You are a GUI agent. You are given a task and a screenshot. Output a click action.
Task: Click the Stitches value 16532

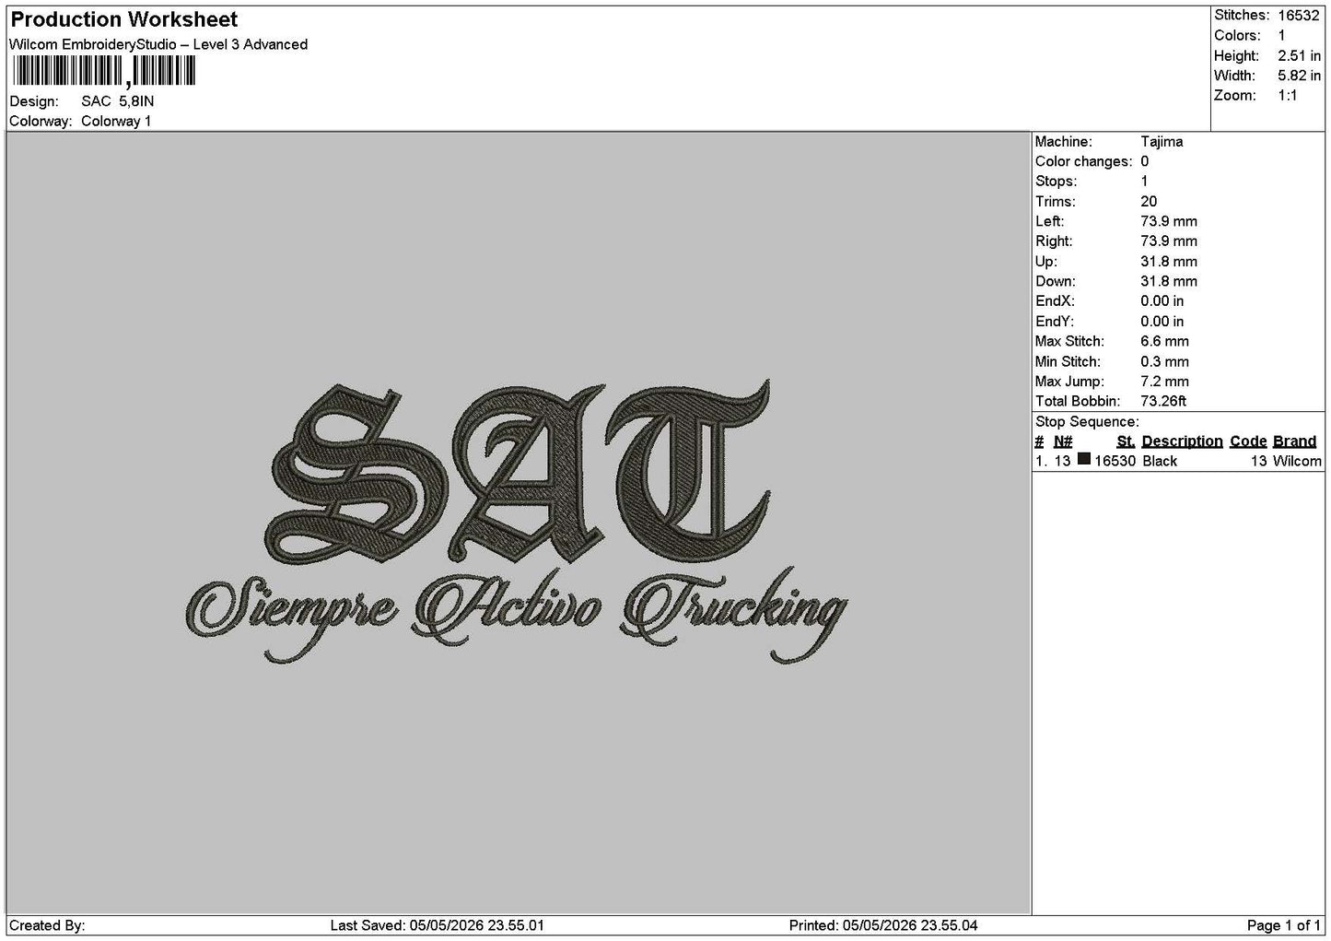coord(1299,15)
